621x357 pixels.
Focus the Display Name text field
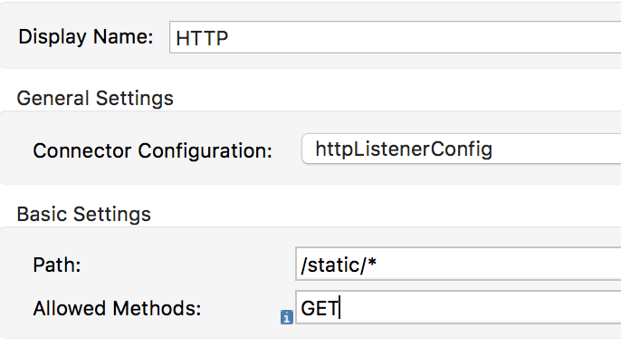(x=395, y=37)
